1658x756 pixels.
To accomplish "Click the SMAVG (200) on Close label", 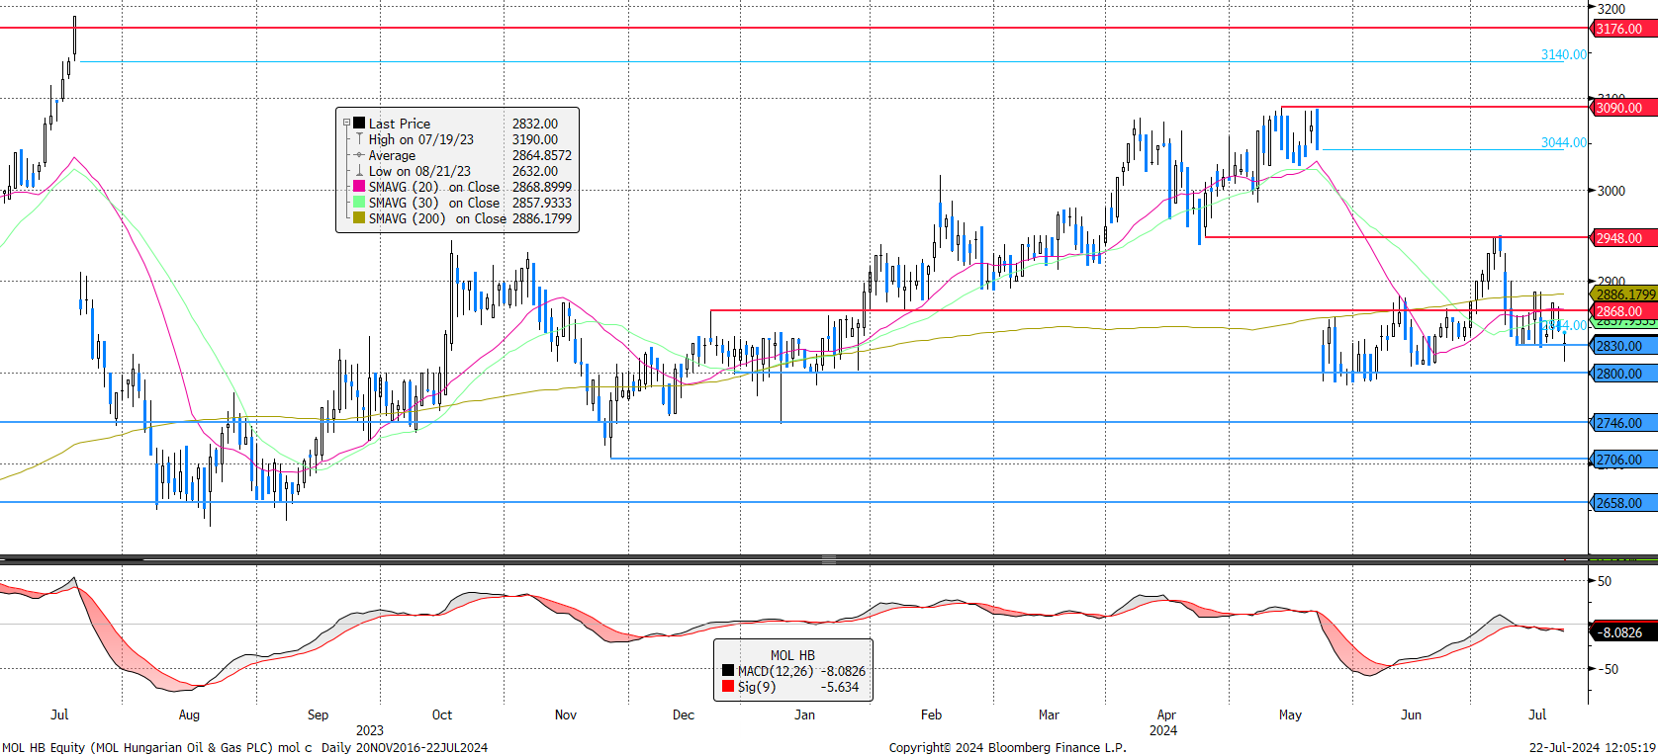I will tap(437, 218).
